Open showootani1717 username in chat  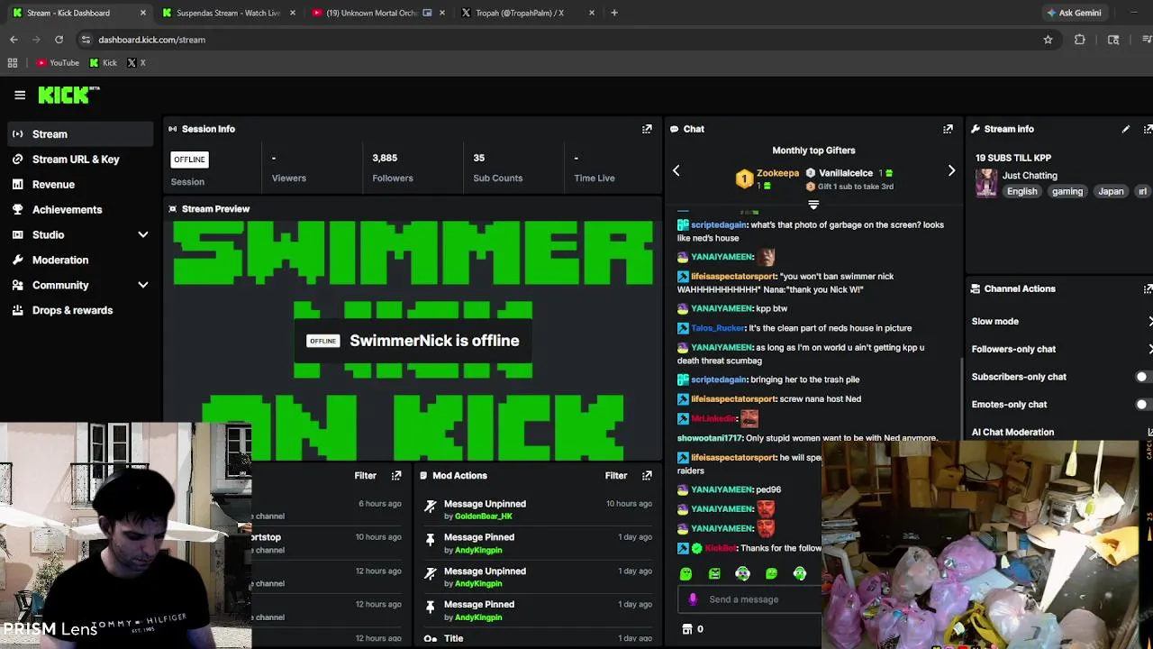710,438
